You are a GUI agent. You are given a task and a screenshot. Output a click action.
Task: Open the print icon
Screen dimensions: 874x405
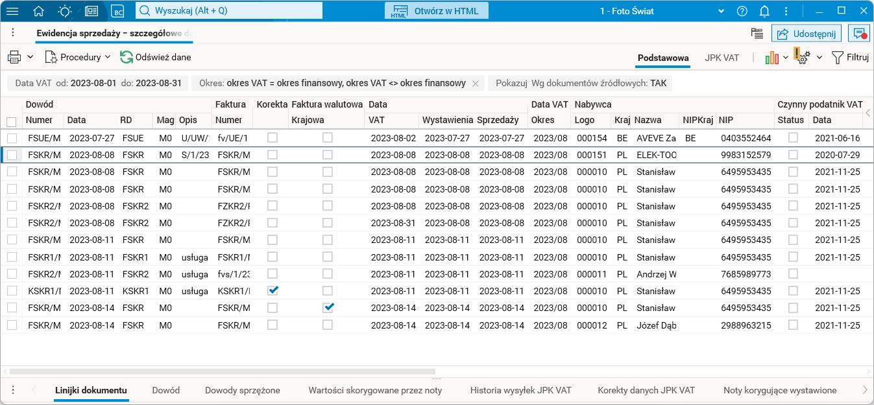click(14, 57)
